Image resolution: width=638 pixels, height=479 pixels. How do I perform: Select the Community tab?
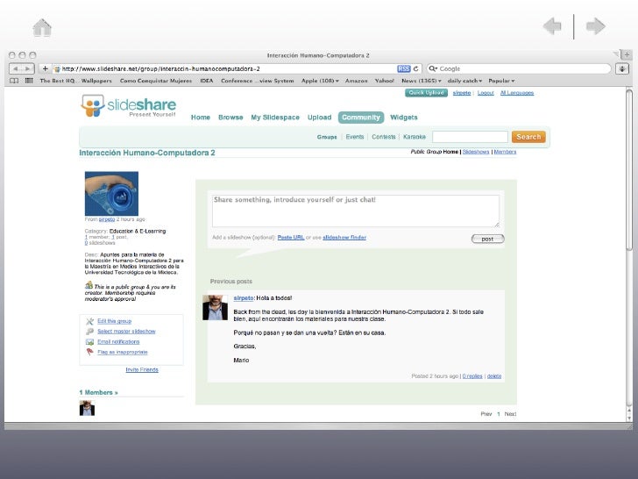point(361,118)
